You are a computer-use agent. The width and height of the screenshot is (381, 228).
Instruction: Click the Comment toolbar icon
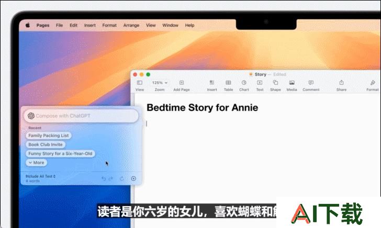pos(311,83)
